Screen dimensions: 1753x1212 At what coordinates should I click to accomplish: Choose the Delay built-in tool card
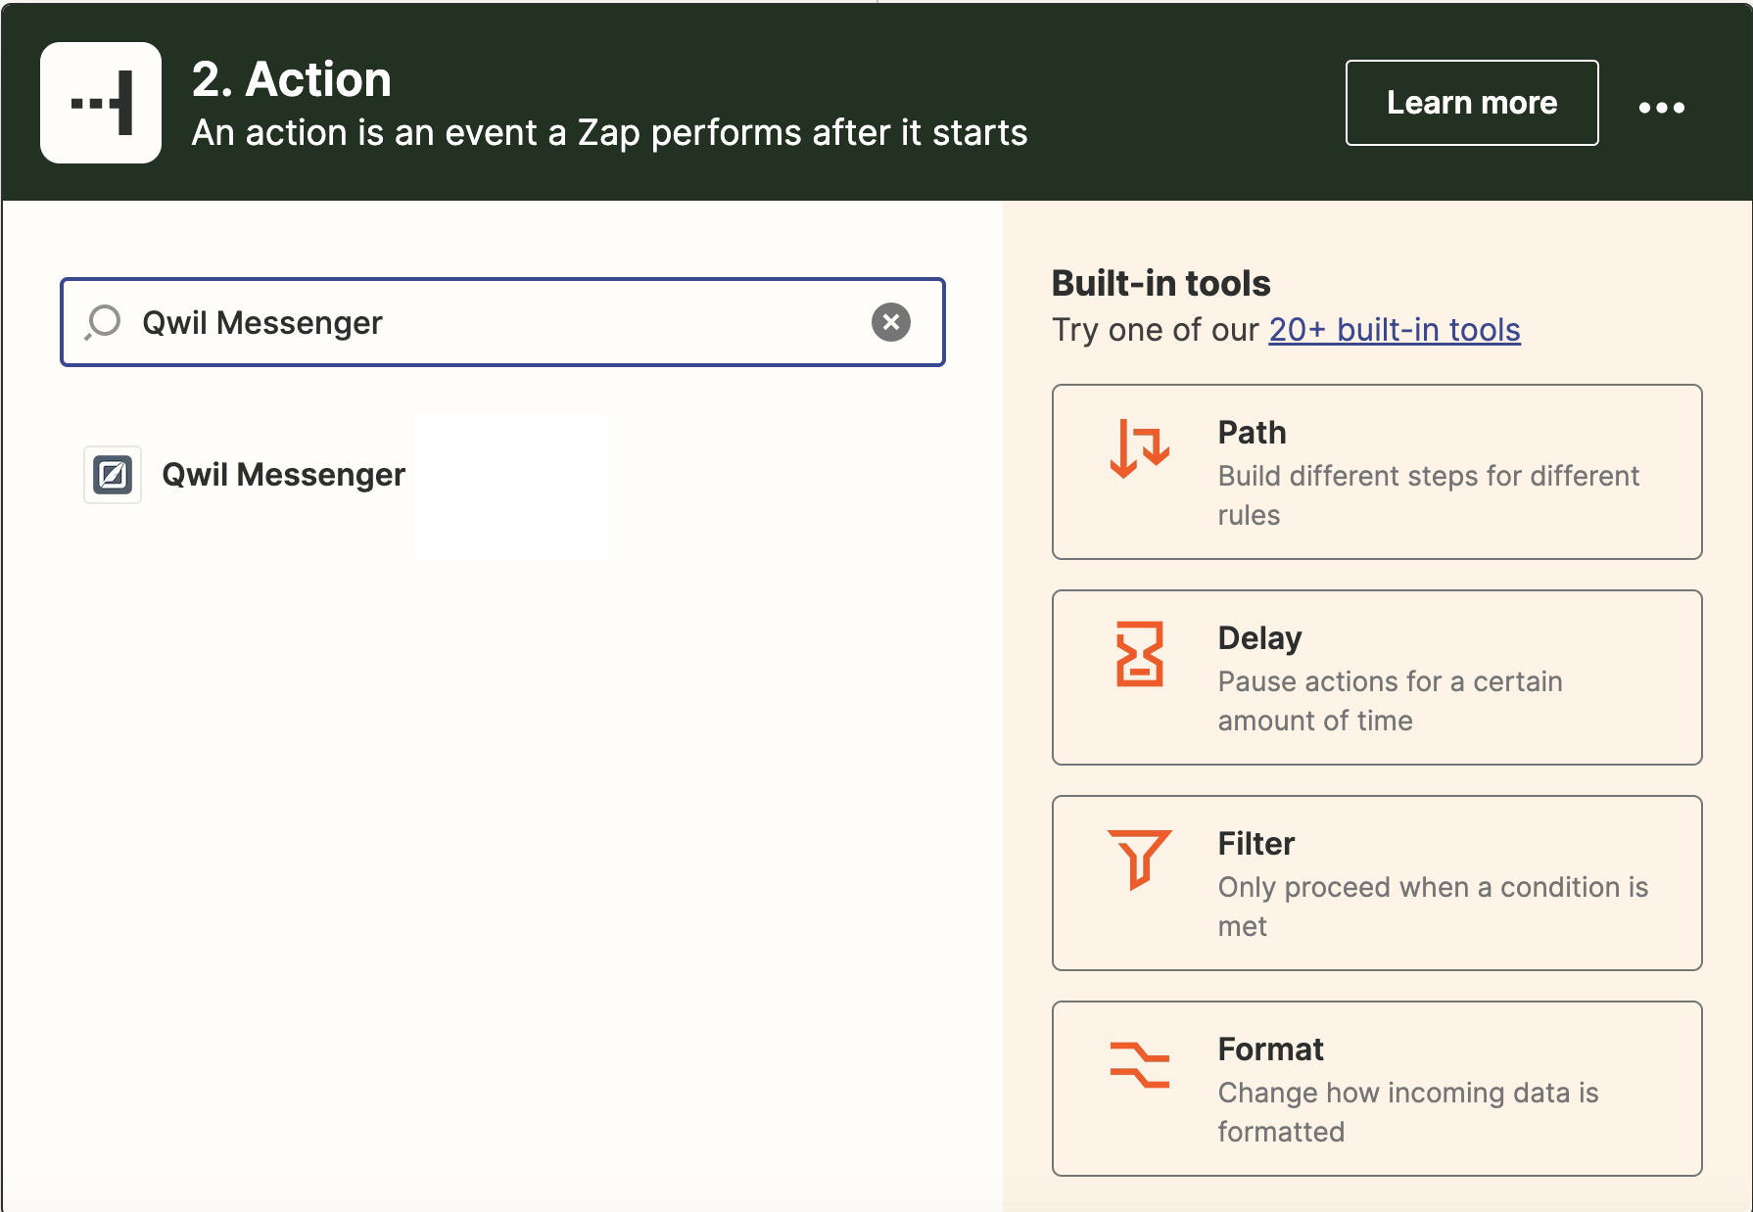[x=1376, y=677]
